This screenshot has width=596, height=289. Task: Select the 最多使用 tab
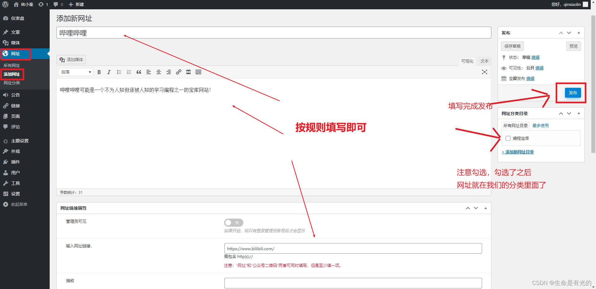coord(540,126)
